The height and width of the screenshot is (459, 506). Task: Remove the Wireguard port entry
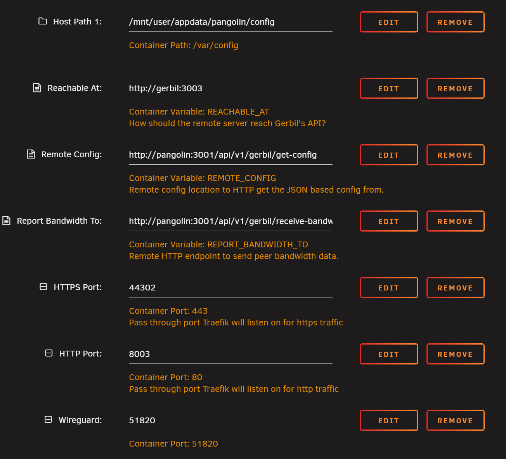pos(455,421)
